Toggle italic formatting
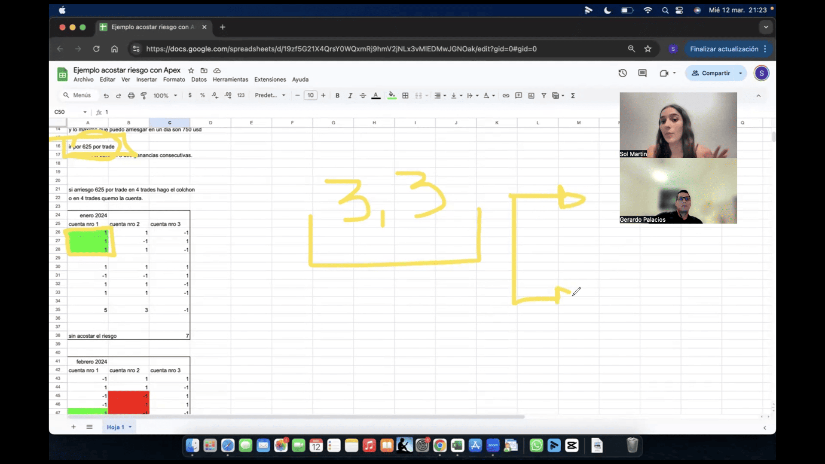The height and width of the screenshot is (464, 825). coord(350,95)
